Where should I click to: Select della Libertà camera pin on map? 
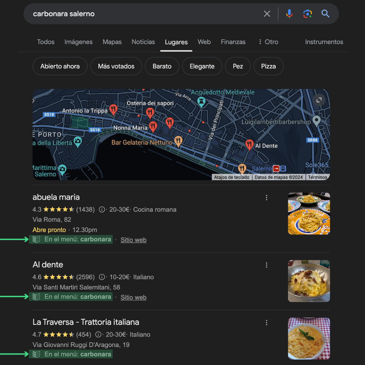click(77, 142)
